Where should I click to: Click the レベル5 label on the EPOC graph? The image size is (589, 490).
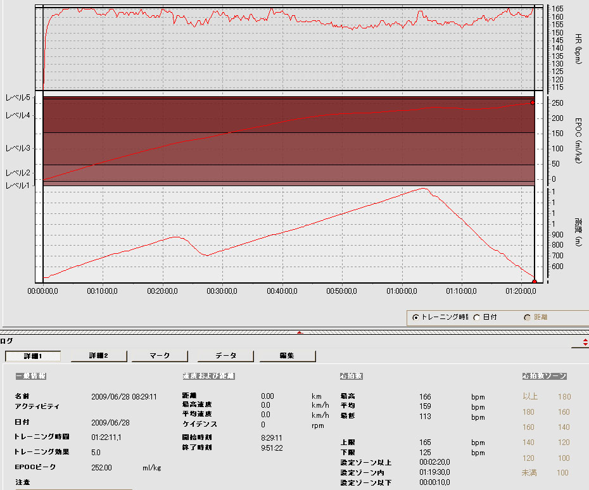click(18, 97)
